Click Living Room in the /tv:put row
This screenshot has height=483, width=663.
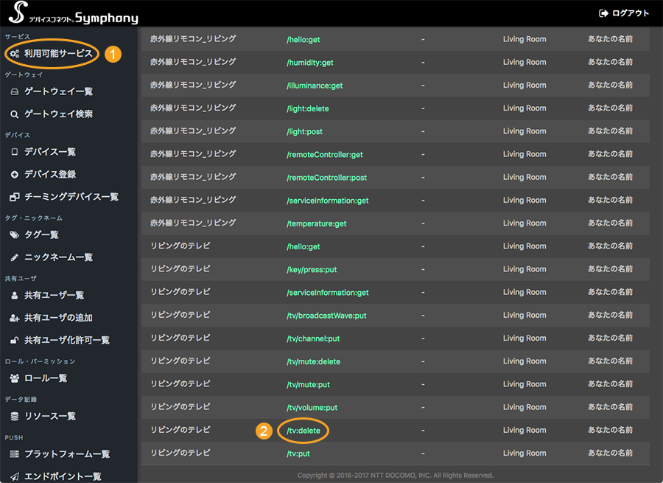click(x=525, y=453)
